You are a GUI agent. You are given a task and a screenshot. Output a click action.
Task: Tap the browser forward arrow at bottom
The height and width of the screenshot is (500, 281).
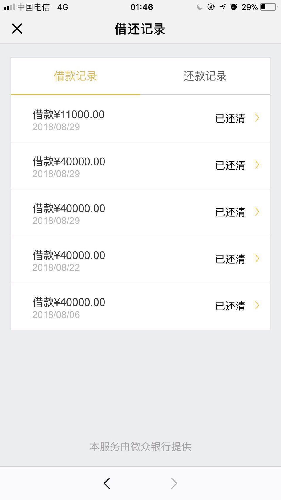click(174, 483)
